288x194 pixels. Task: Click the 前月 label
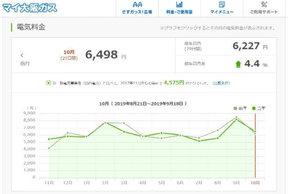(x=25, y=63)
